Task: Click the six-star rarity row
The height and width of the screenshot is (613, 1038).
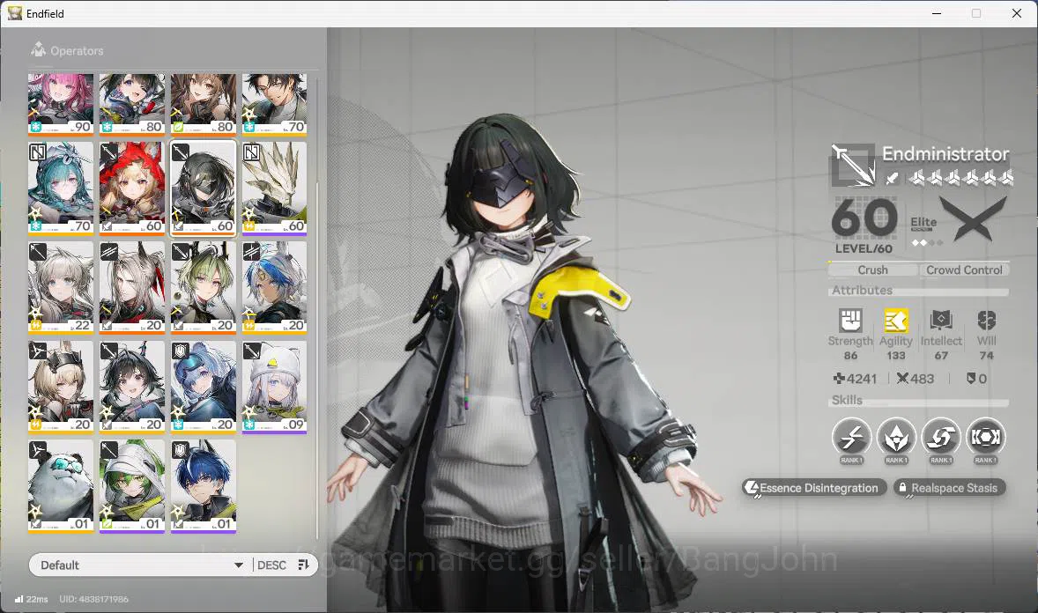Action: point(960,177)
